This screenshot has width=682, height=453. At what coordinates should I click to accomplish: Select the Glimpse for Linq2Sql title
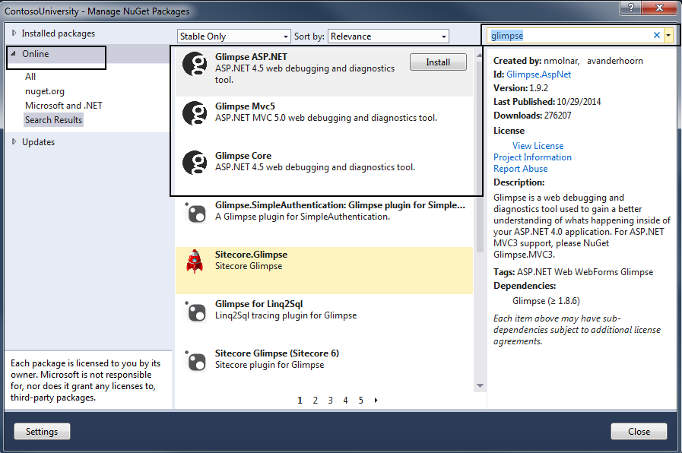[x=259, y=304]
